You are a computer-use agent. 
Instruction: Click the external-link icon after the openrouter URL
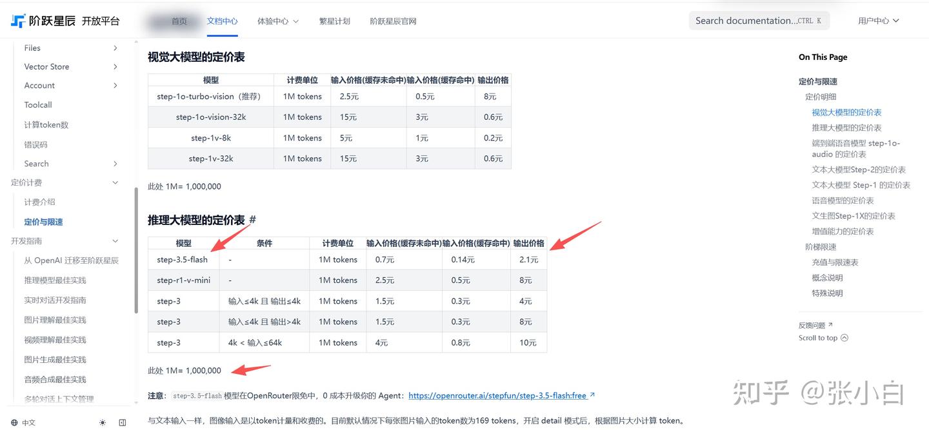point(592,395)
